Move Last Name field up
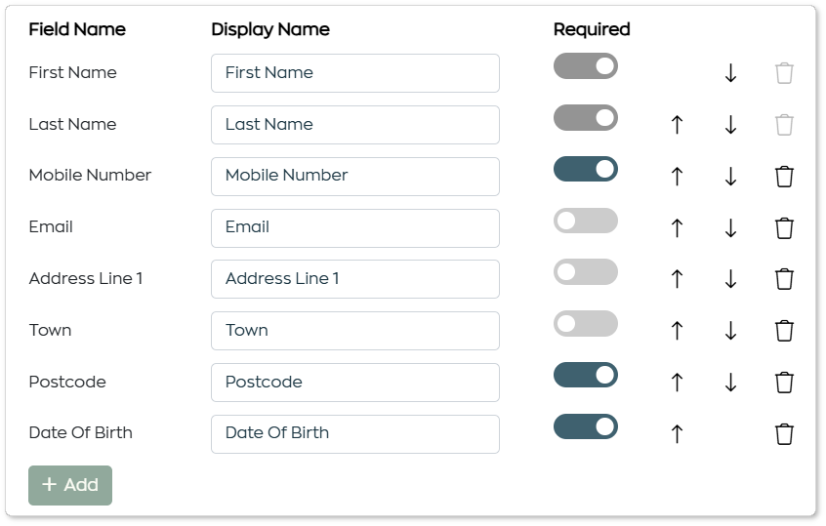826x526 pixels. [x=677, y=125]
